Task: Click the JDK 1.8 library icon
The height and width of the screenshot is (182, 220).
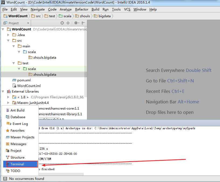Action: point(14,97)
